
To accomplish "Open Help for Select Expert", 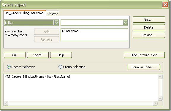I will pos(61,55).
